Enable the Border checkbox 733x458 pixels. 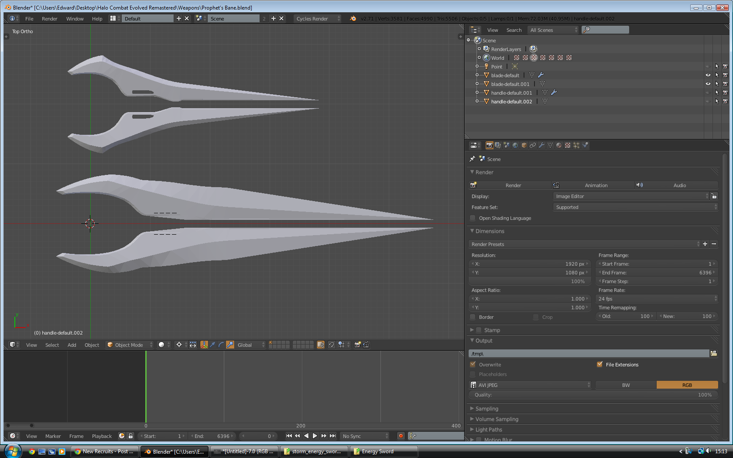tap(473, 317)
